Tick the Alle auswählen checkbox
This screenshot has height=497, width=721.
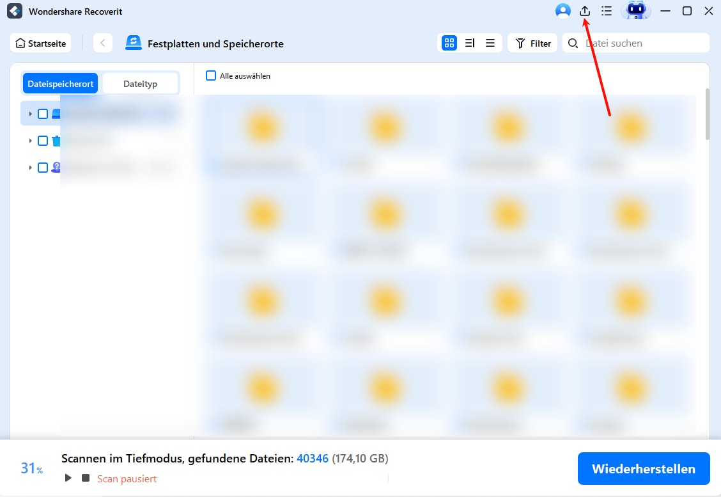tap(210, 75)
